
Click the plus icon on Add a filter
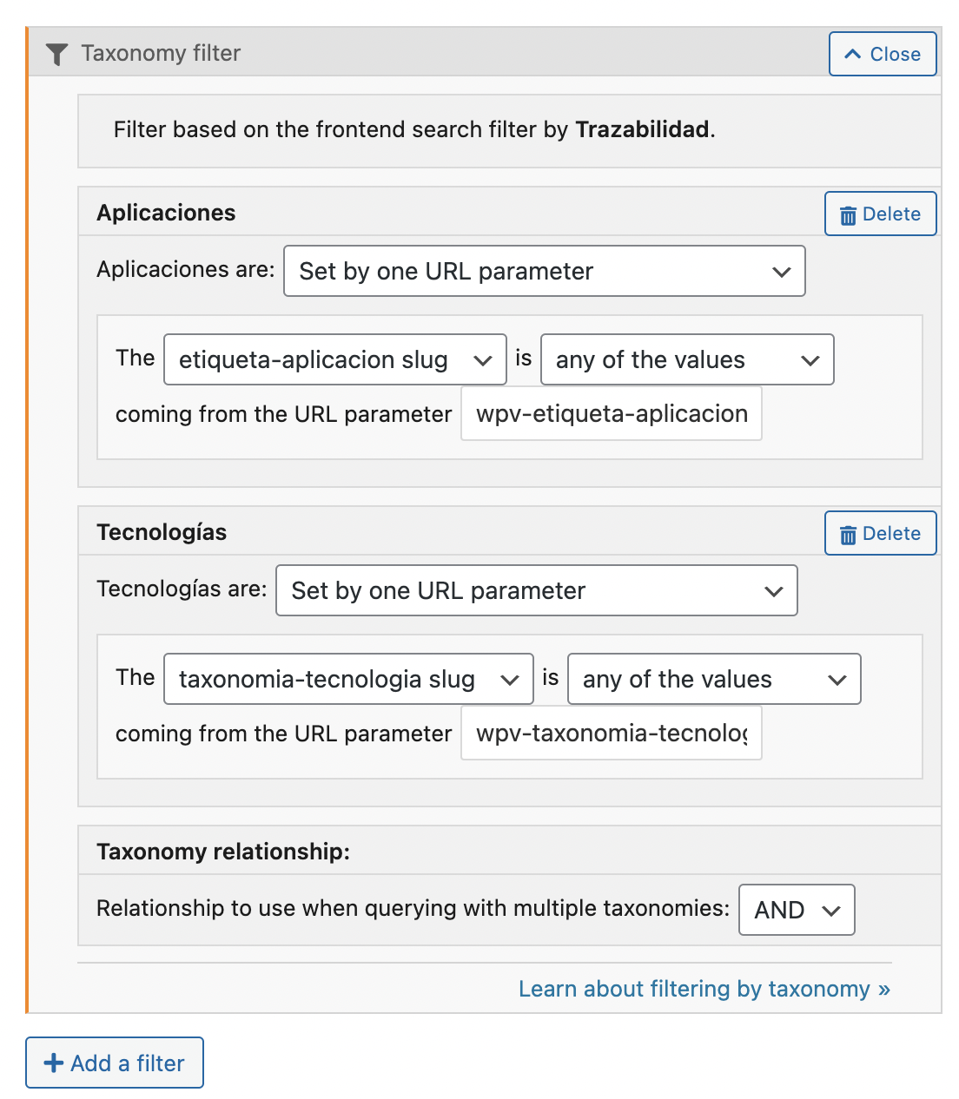tap(54, 1063)
